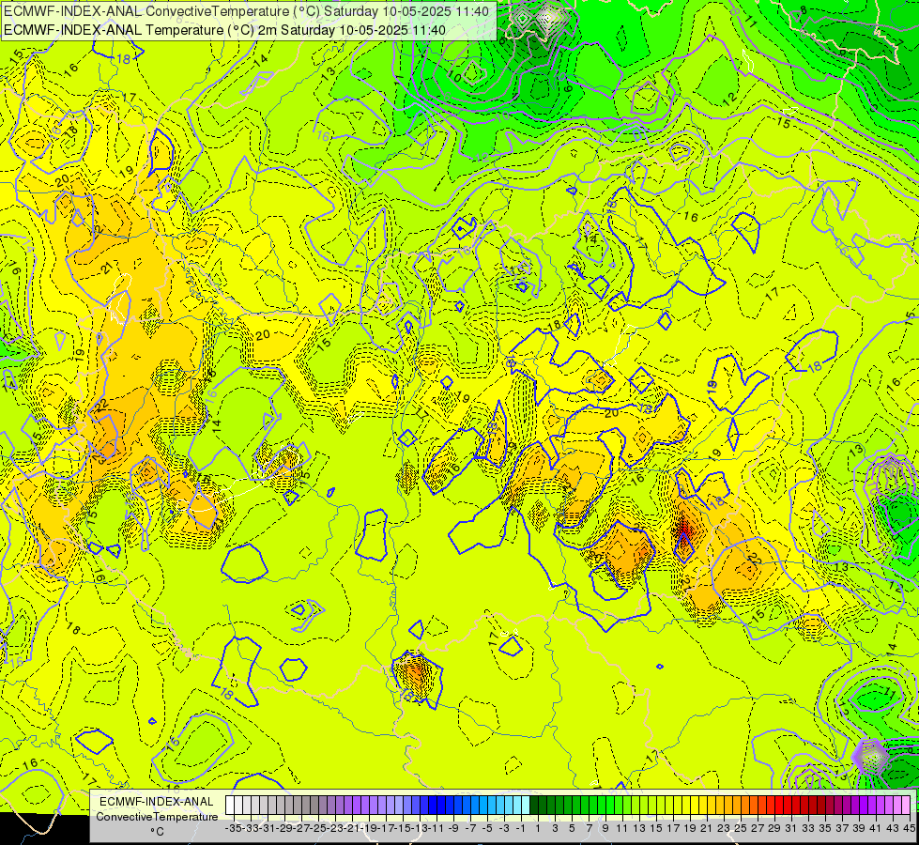
Task: Click the 45 value on the legend scale
Action: pos(909,828)
